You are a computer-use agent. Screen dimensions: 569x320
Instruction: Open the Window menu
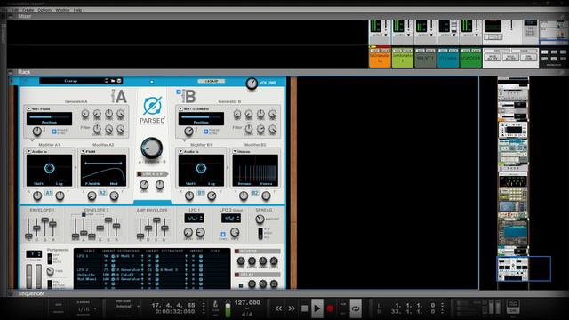click(x=62, y=10)
